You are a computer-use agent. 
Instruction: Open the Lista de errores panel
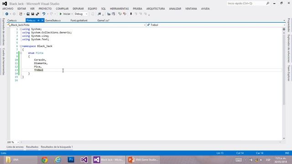tap(15, 147)
